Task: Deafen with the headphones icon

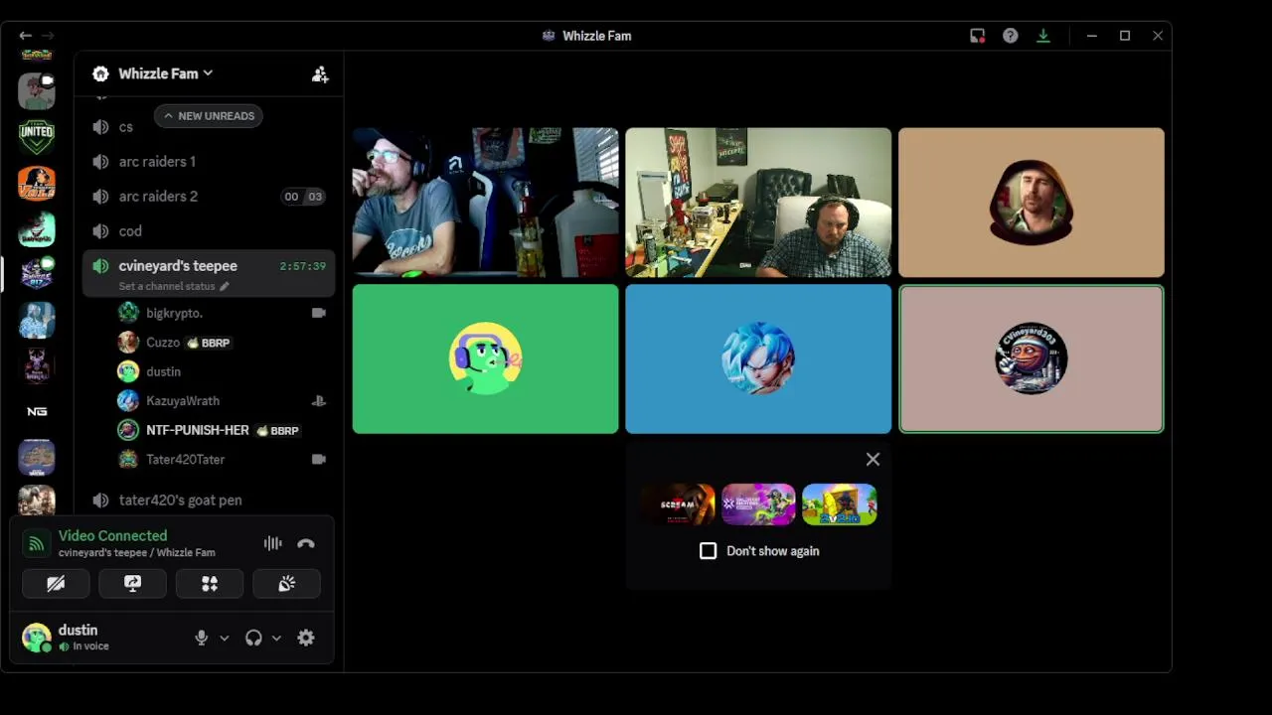Action: (x=253, y=638)
